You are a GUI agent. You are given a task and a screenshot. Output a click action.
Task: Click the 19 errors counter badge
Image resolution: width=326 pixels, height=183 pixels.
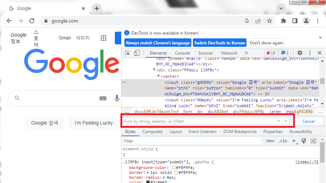271,53
